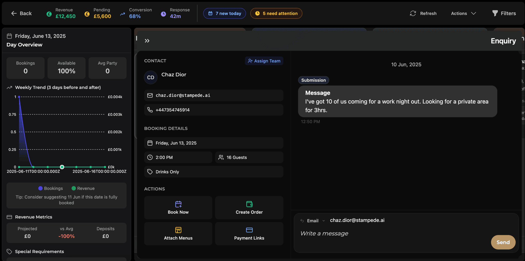Viewport: 525px width, 261px height.
Task: Select the 7 new today filter pill
Action: click(x=225, y=13)
